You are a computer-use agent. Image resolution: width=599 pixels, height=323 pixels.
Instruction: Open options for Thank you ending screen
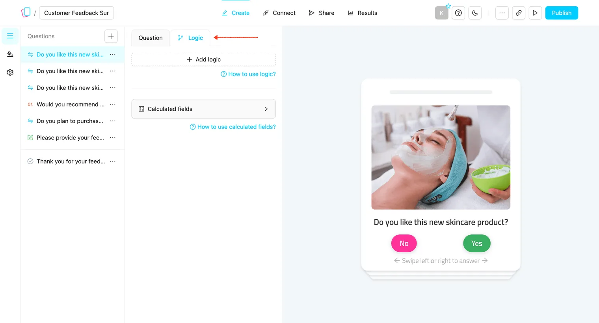click(113, 161)
